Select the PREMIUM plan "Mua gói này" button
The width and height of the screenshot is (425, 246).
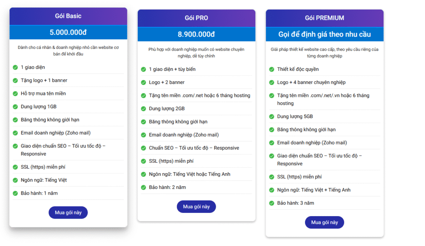pos(324,222)
